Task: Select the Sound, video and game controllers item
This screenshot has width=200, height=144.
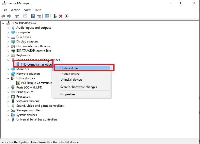Action: point(40,106)
